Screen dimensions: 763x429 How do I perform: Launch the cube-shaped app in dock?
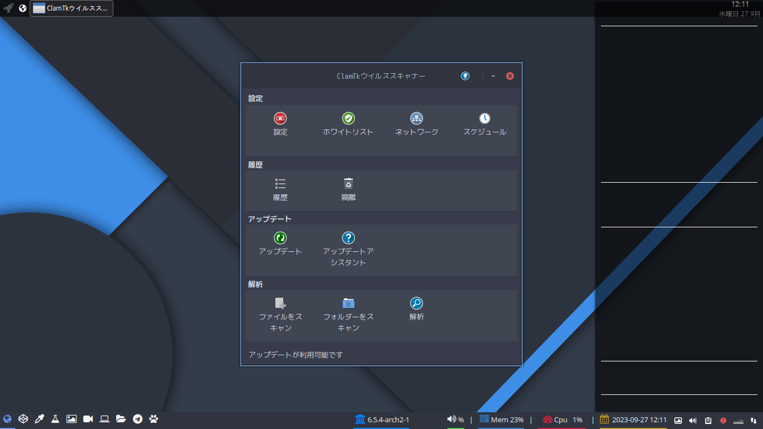23,419
